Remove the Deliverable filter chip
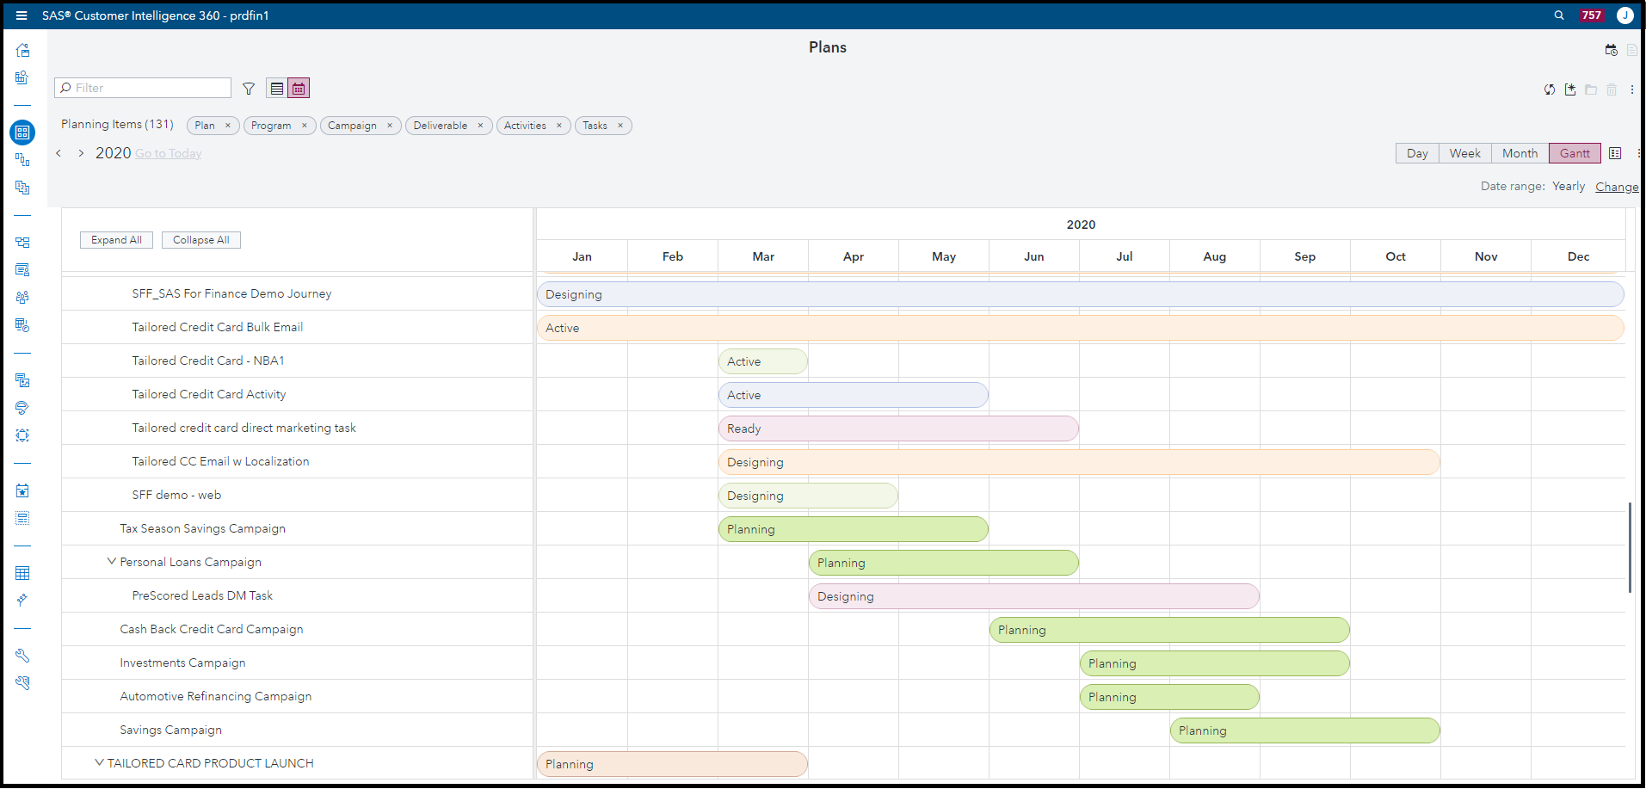 pos(481,126)
